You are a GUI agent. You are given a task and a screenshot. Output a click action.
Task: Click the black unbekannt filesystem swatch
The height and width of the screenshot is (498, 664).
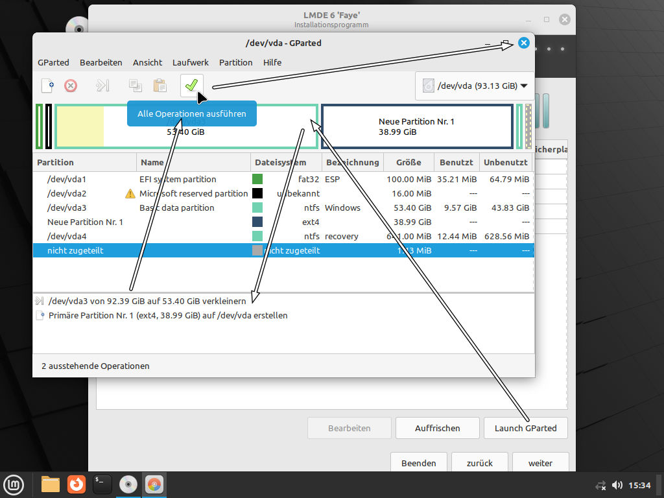[x=257, y=193]
